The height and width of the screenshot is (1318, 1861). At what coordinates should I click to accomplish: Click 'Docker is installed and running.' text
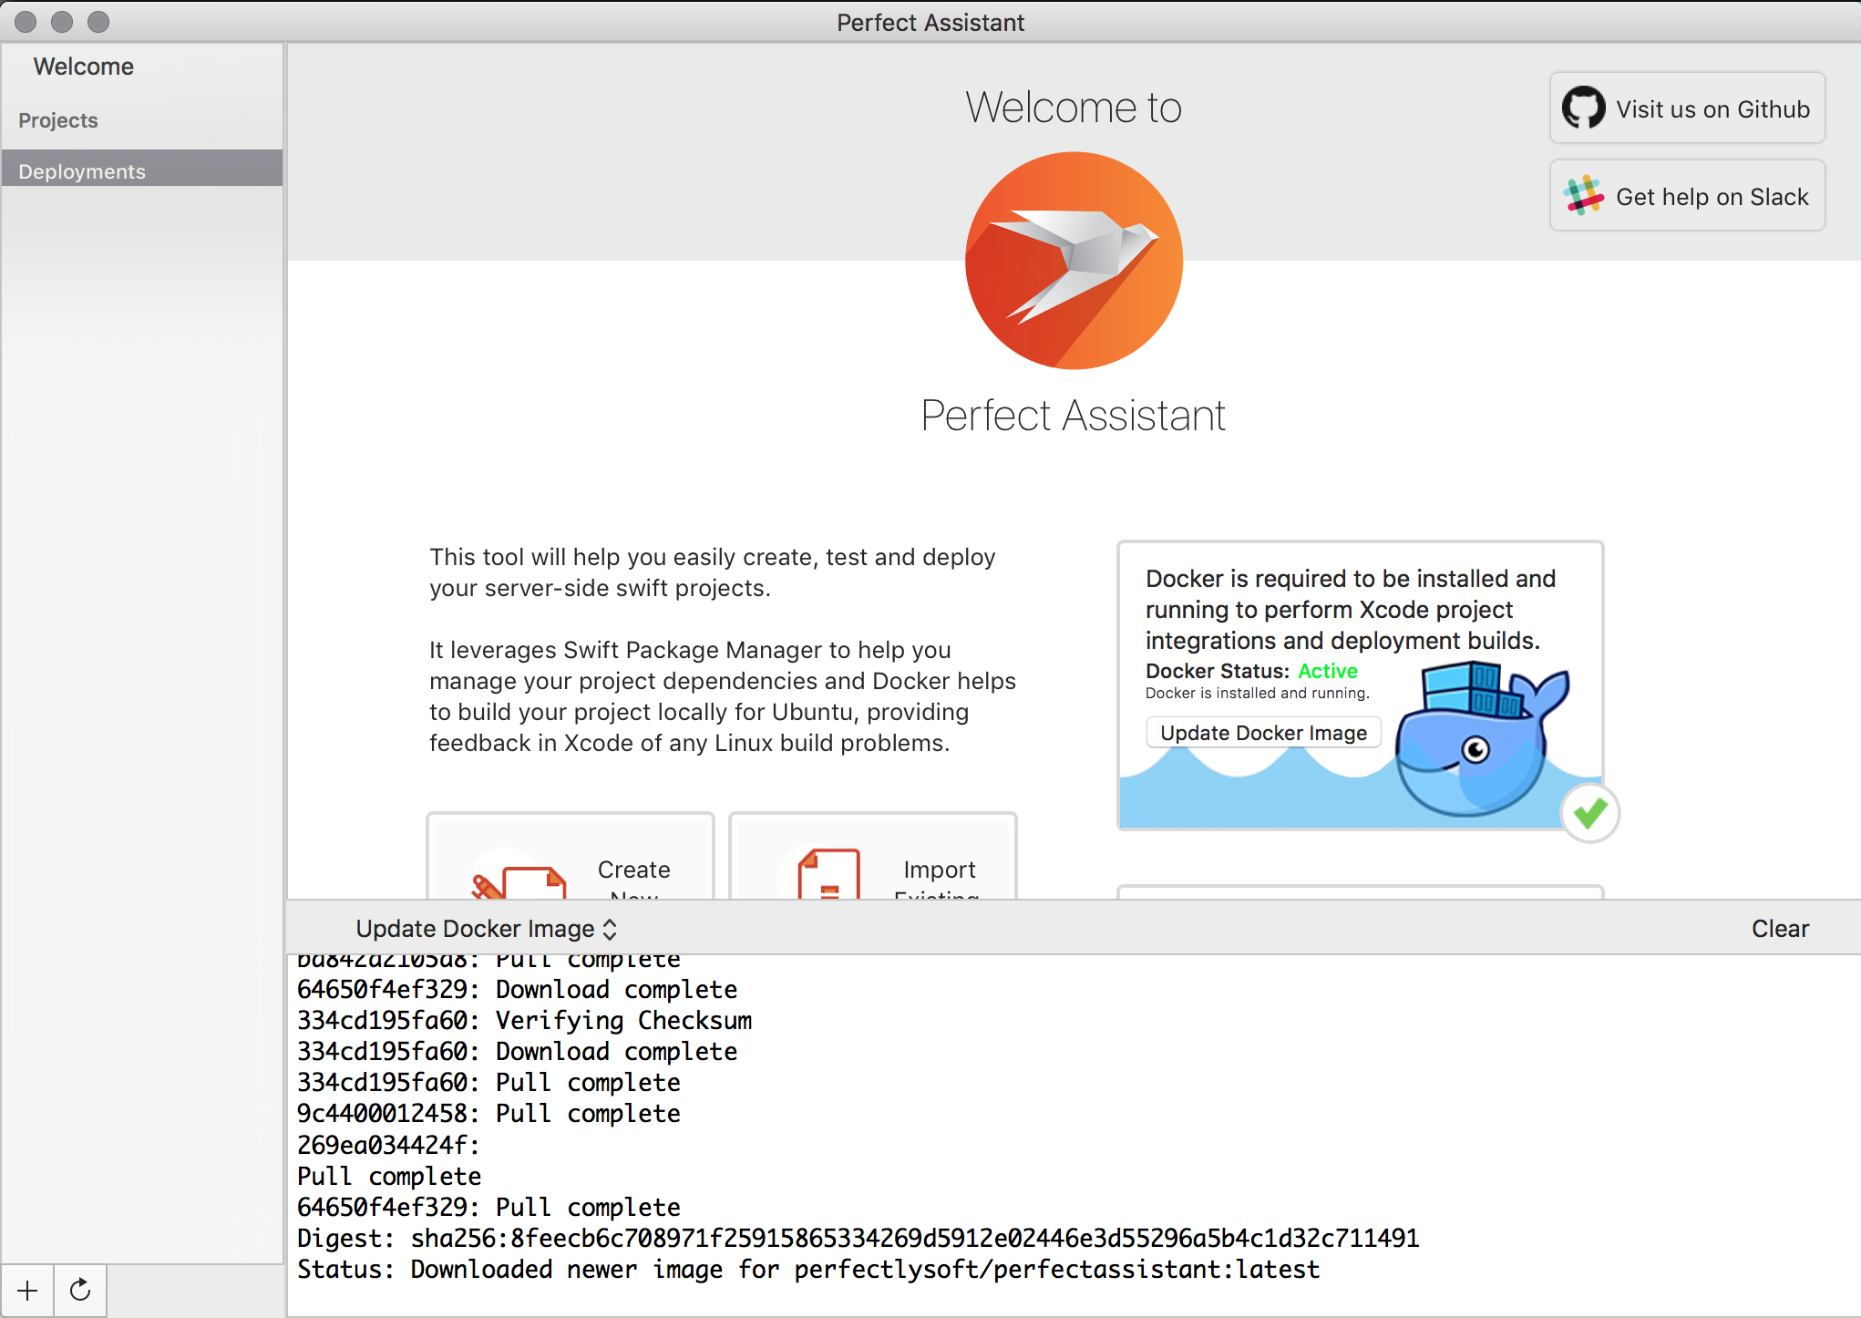point(1257,693)
